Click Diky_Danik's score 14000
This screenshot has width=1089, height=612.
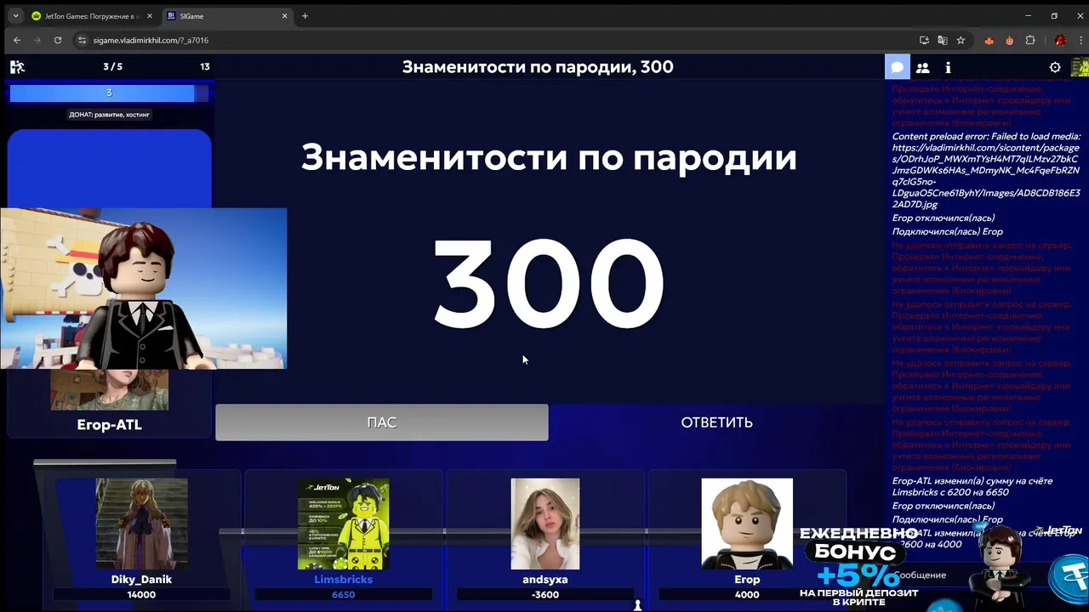pos(142,595)
